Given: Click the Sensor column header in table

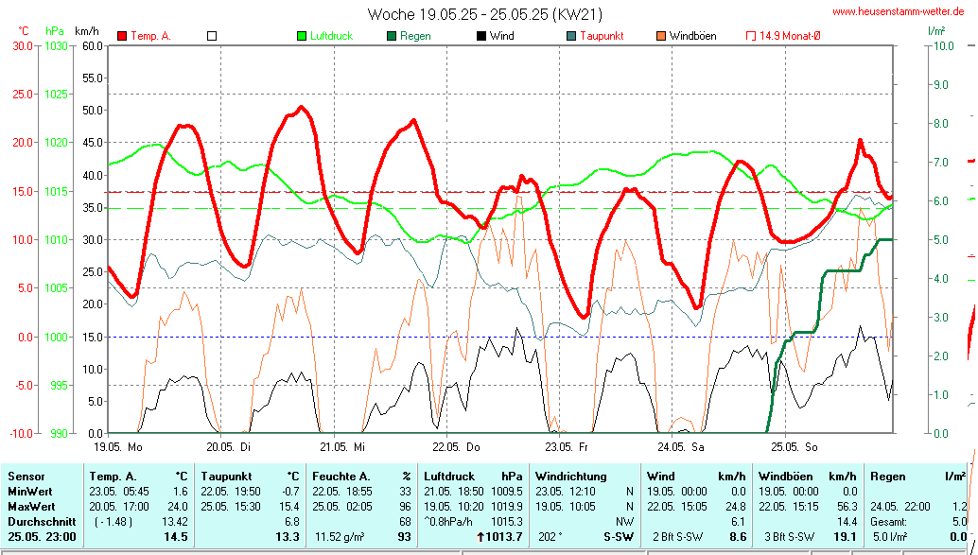Looking at the screenshot, I should [x=26, y=477].
